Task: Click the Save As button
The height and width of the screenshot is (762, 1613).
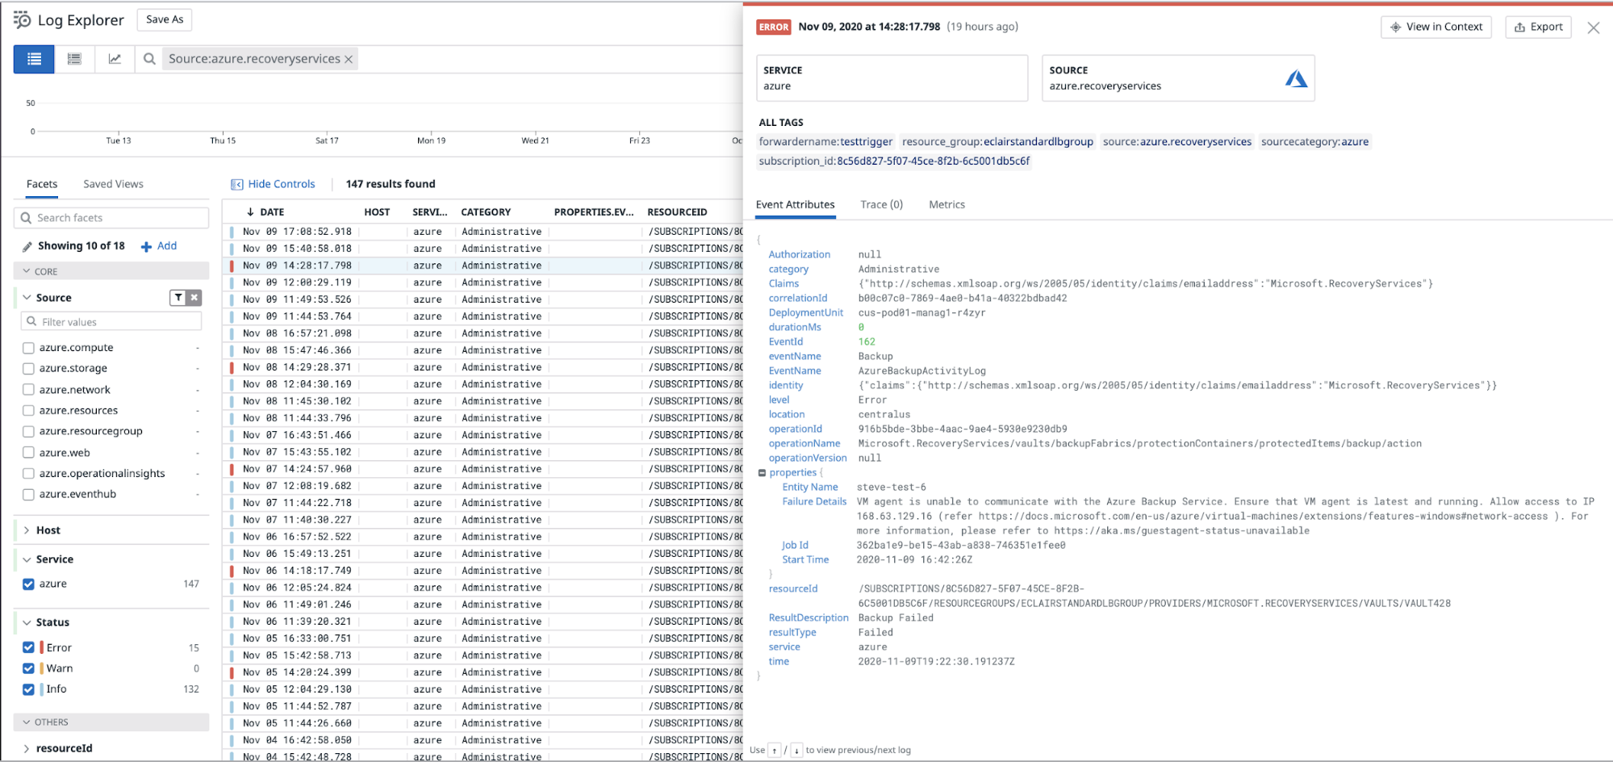Action: click(164, 19)
